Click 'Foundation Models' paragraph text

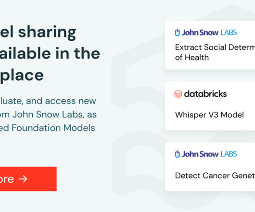point(53,128)
